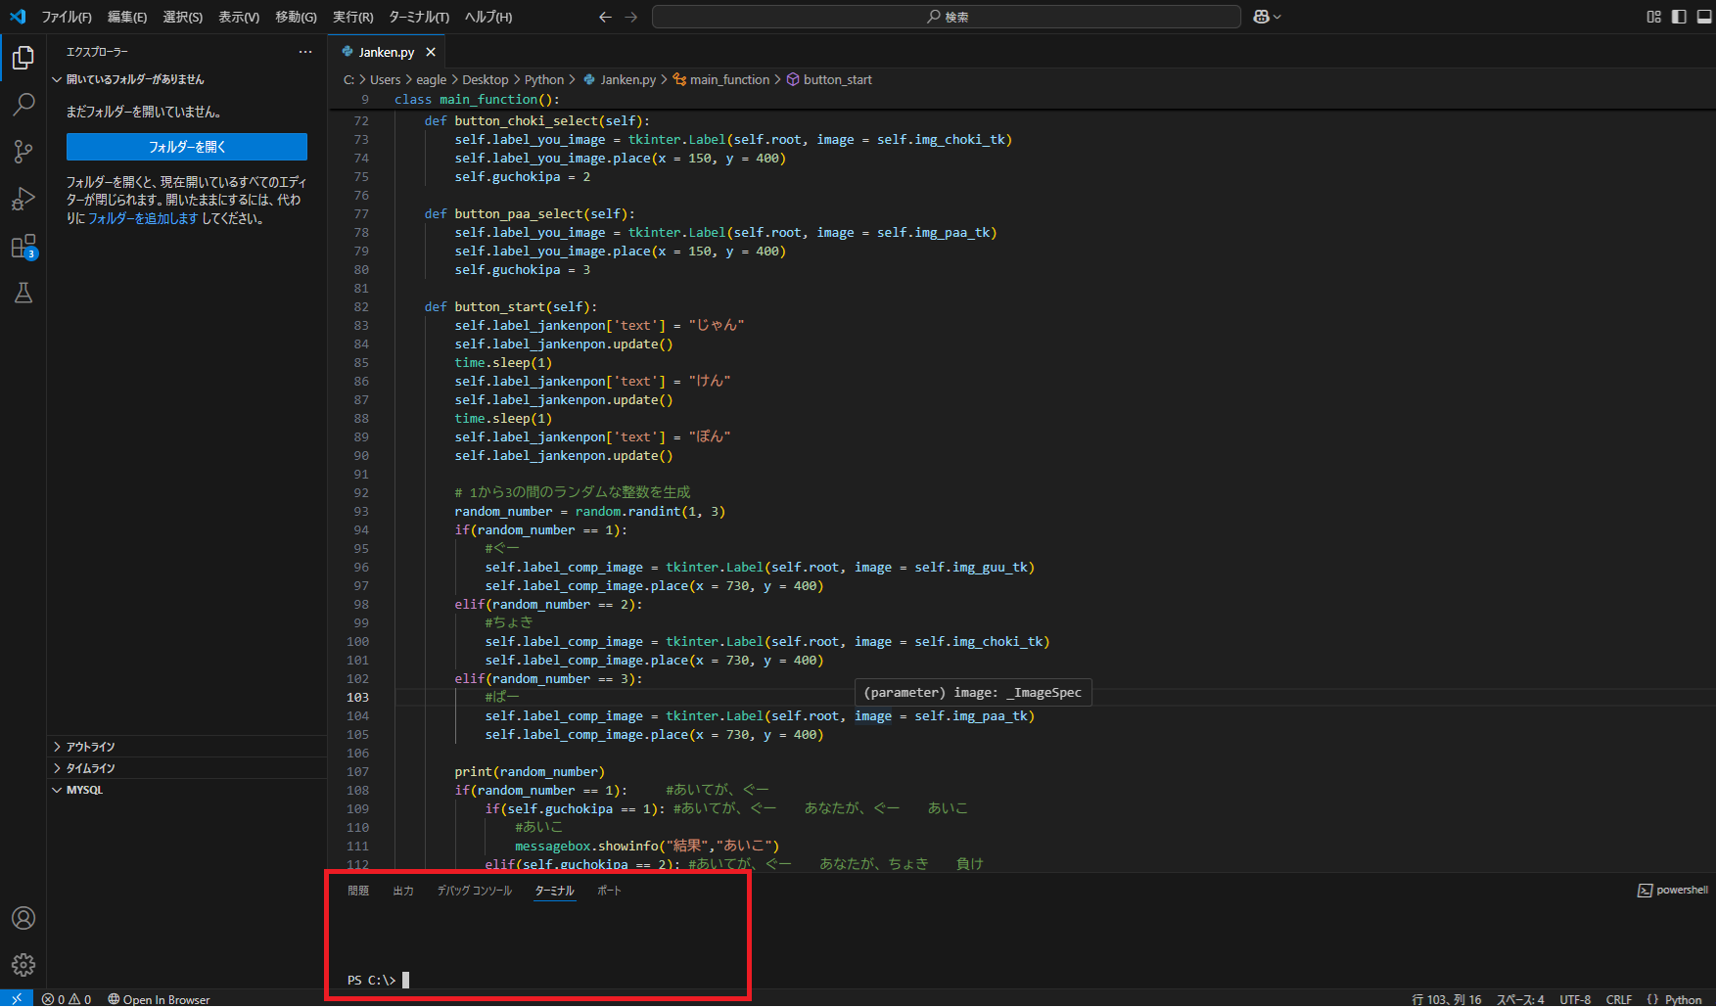Collapse the MYSQL section
Screen dimensions: 1716x1008
(84, 790)
